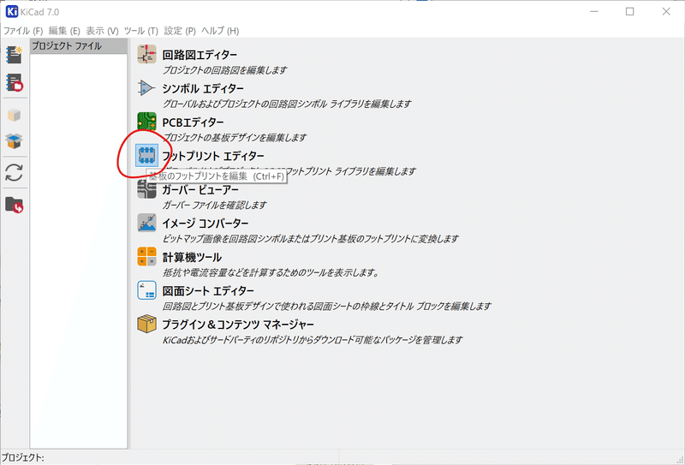Open the 設定 (P) menu
Screen dimensions: 685x465
click(x=180, y=31)
